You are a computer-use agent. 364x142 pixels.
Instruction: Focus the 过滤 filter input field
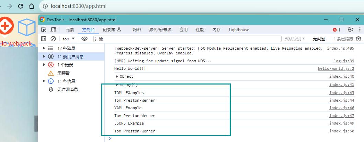click(x=187, y=39)
